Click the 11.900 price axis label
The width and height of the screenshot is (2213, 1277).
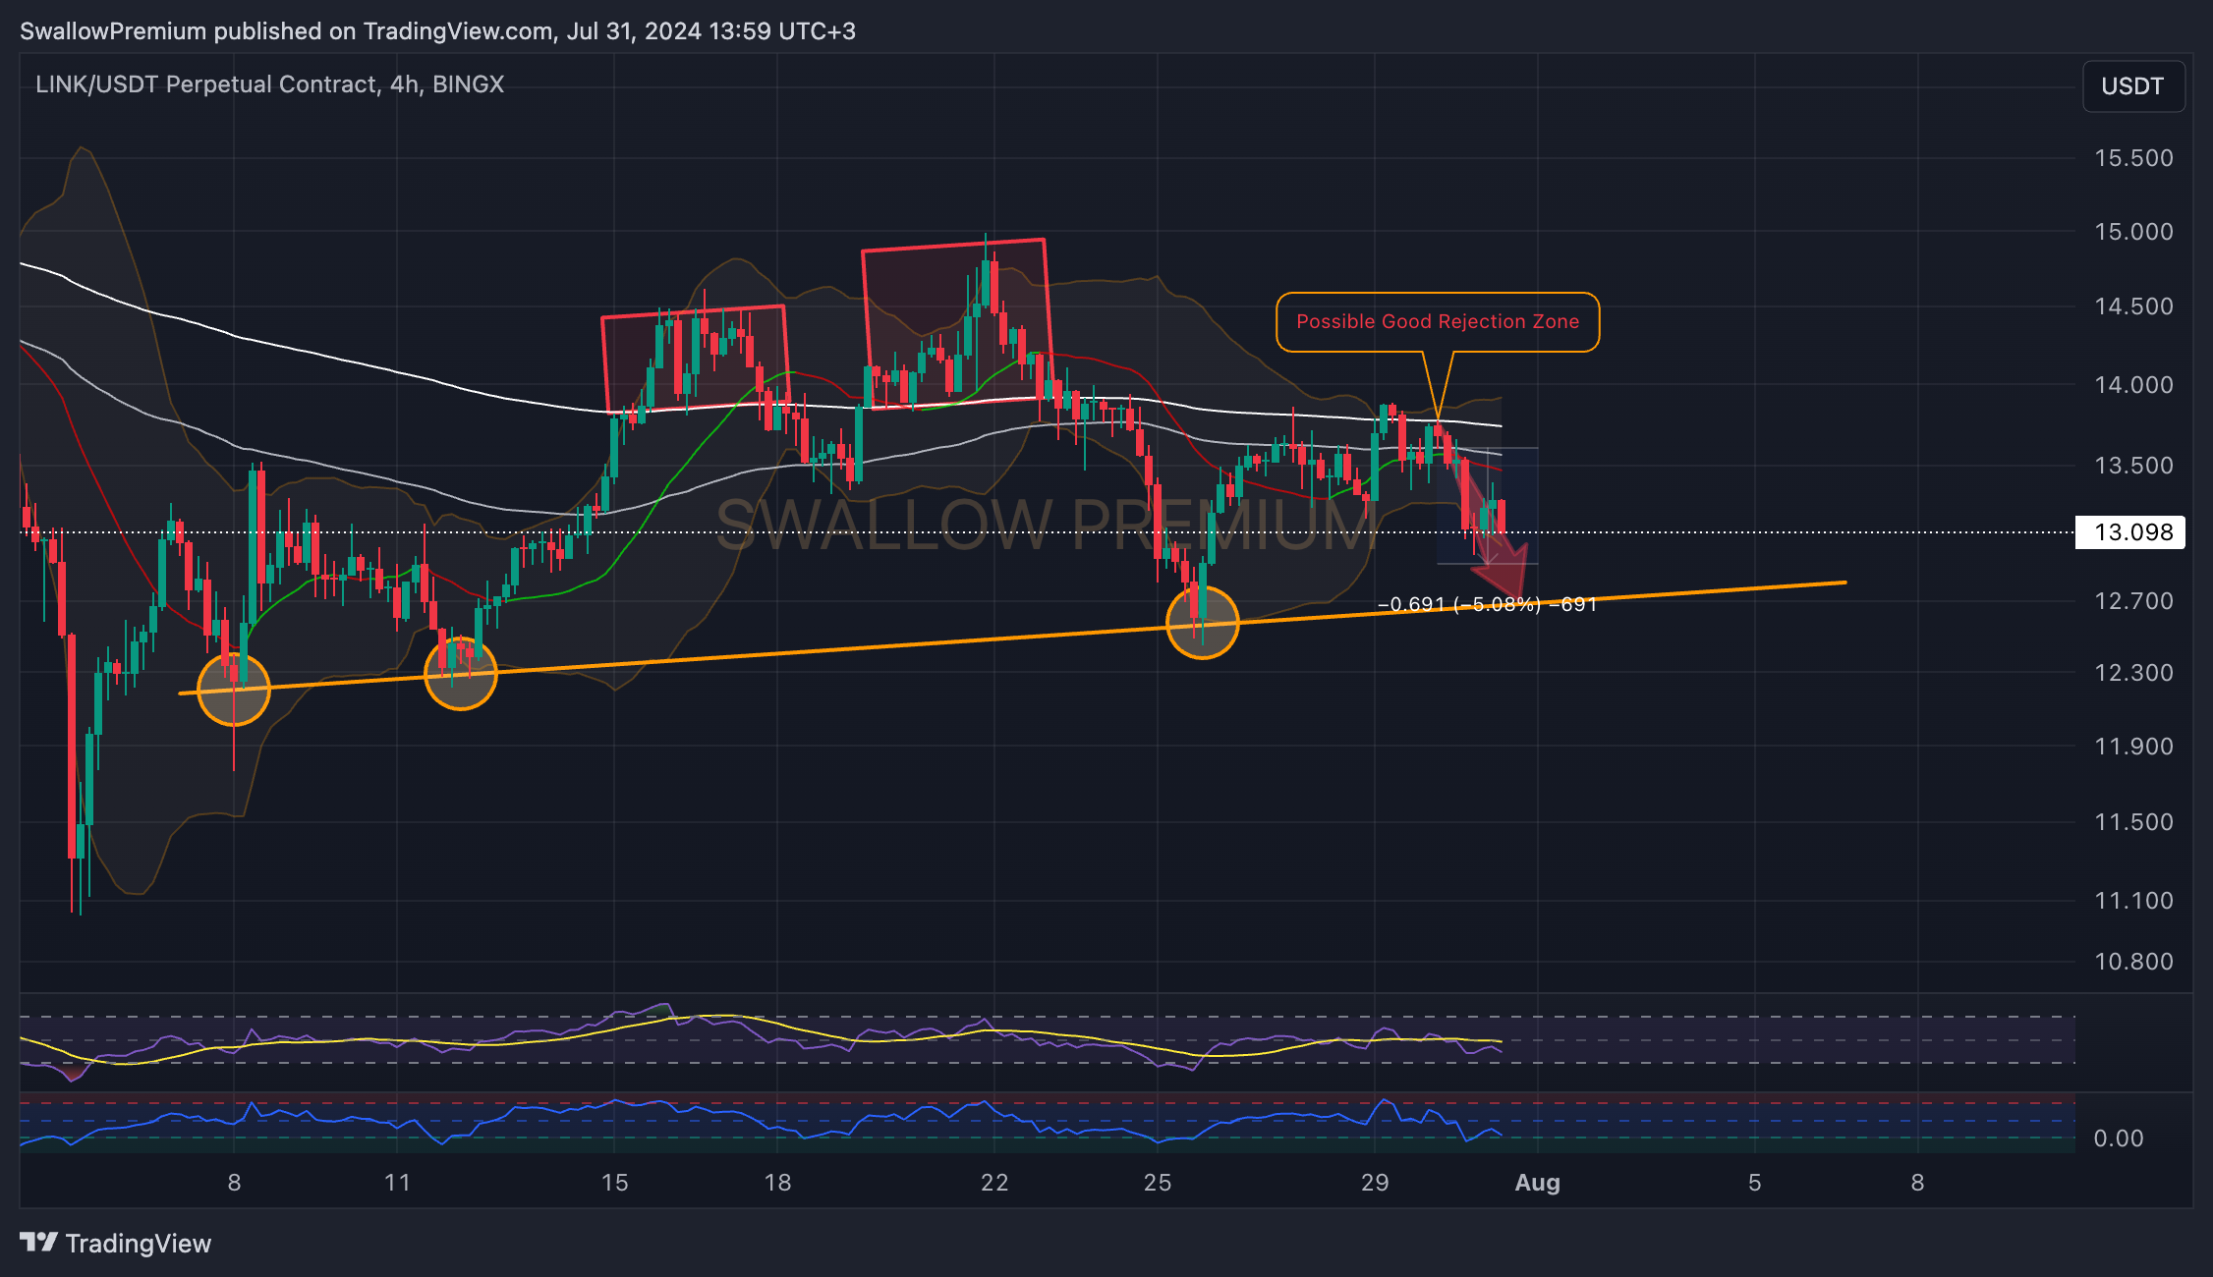point(2133,747)
